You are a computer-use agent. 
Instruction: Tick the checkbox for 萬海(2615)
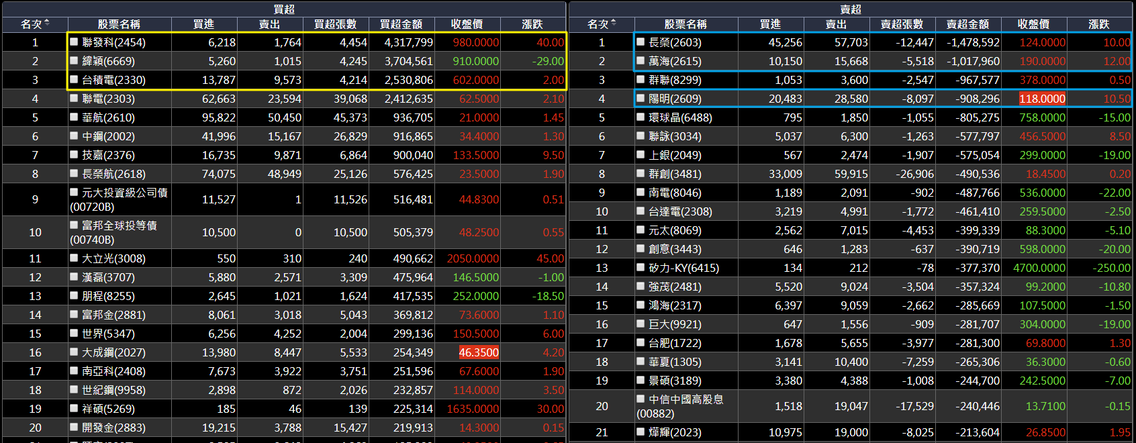pos(641,60)
